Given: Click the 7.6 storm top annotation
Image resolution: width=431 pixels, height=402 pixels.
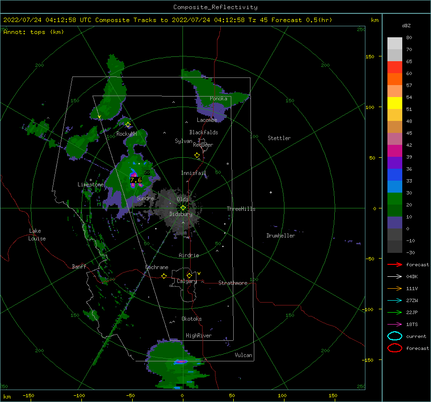Looking at the screenshot, I should 136,180.
